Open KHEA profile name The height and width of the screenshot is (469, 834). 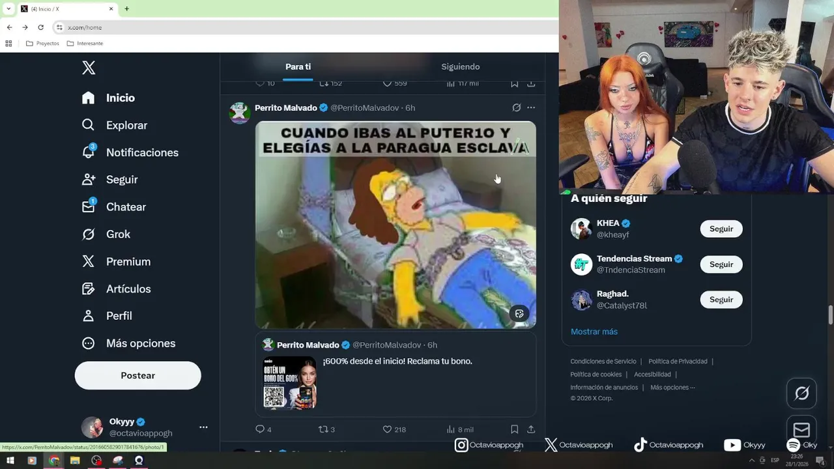click(608, 223)
